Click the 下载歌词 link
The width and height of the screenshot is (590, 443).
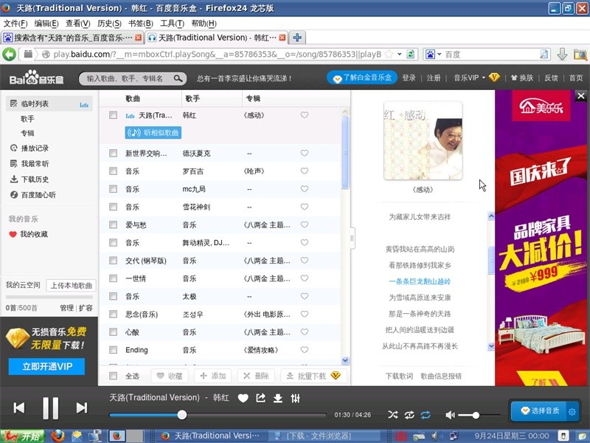[399, 376]
